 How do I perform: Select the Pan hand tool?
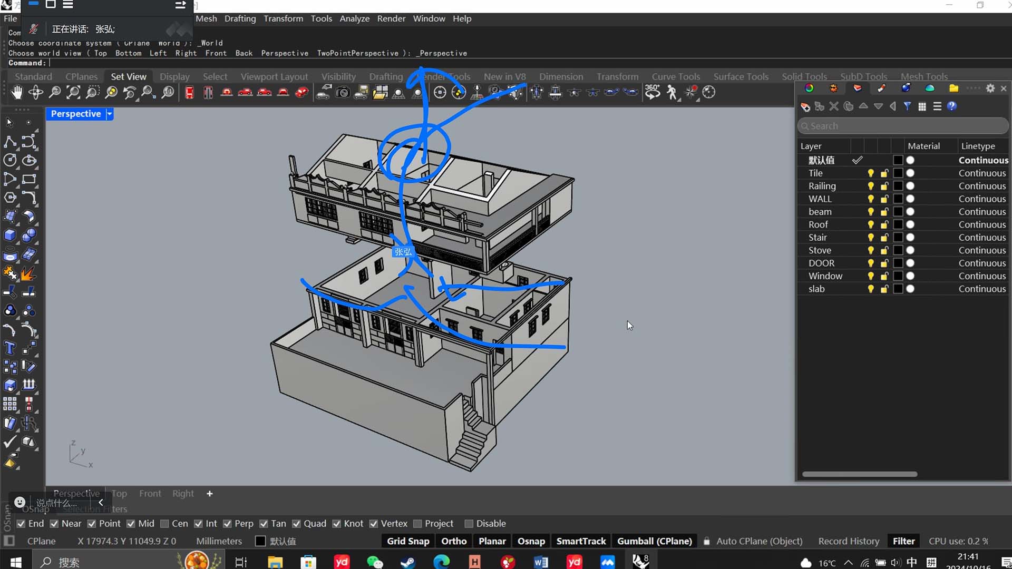[x=17, y=93]
